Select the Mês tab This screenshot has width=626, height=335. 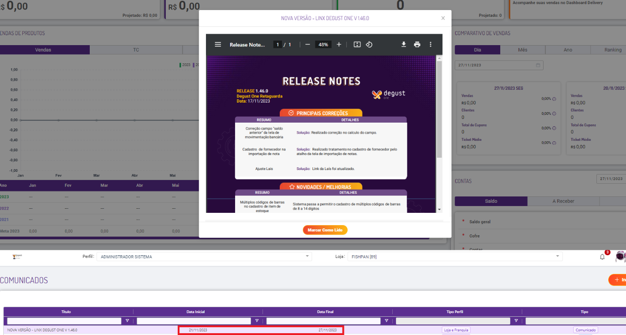click(x=523, y=50)
